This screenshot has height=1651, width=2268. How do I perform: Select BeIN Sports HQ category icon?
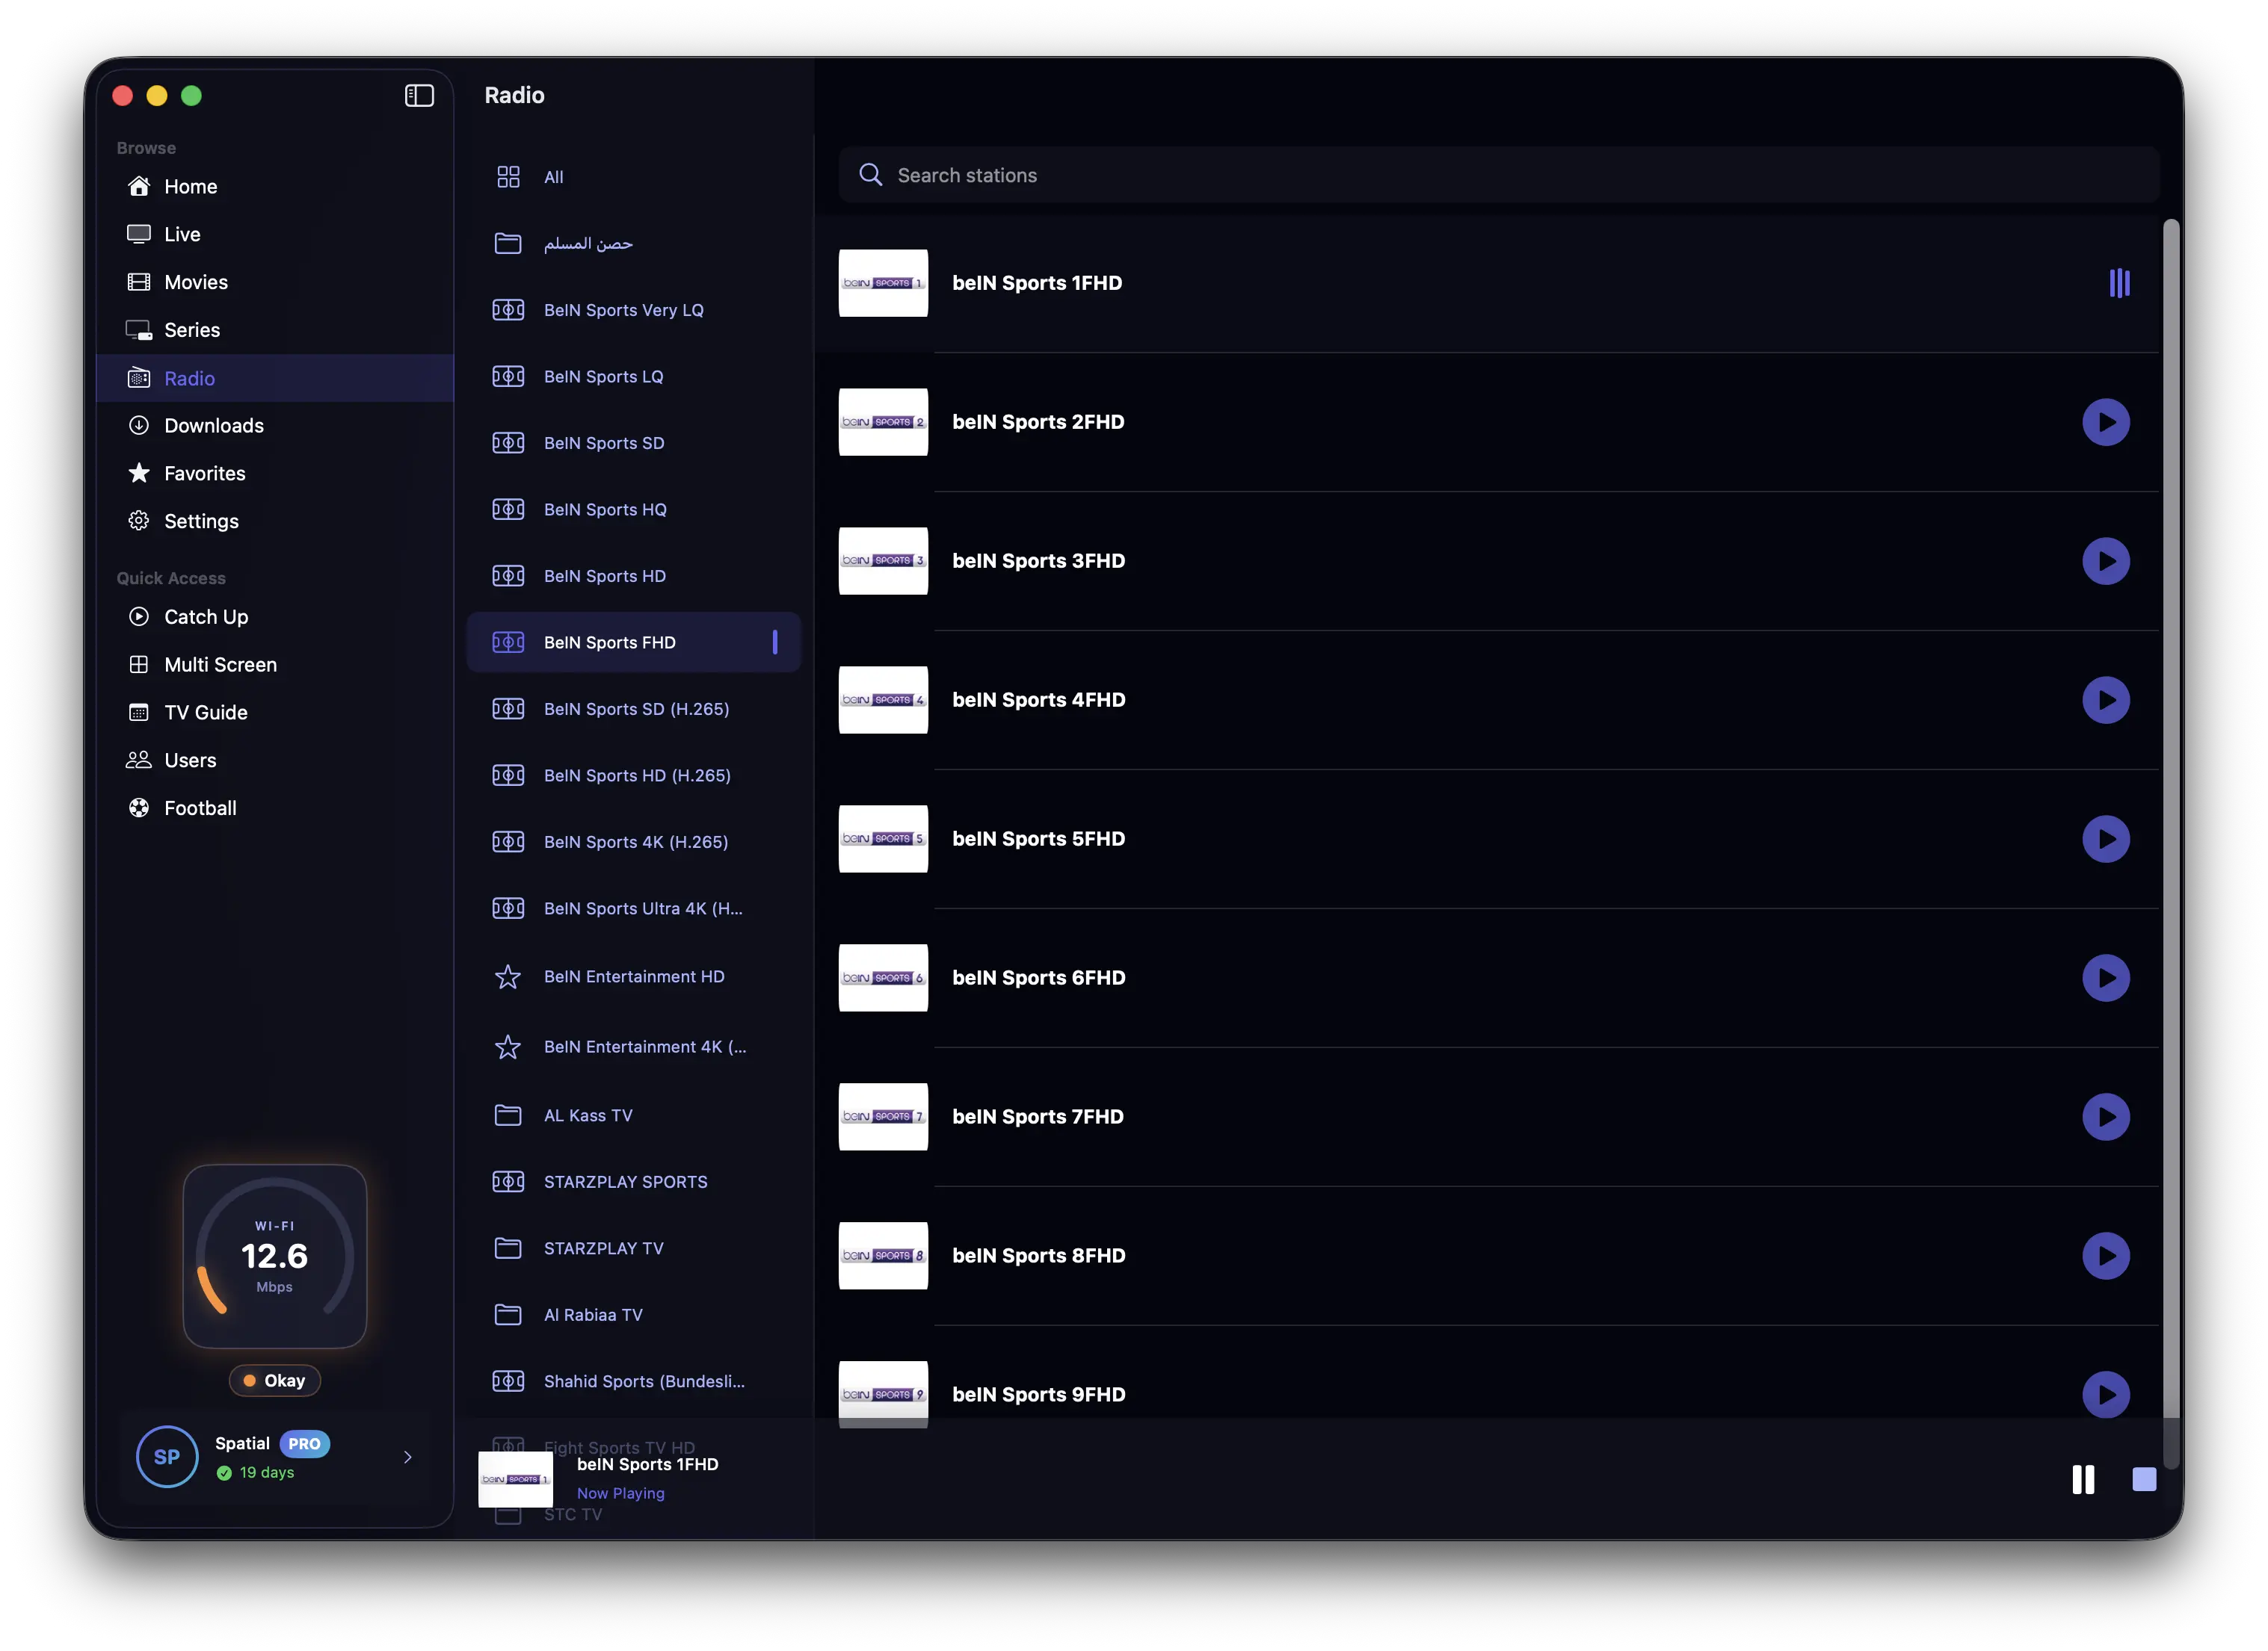click(x=508, y=509)
